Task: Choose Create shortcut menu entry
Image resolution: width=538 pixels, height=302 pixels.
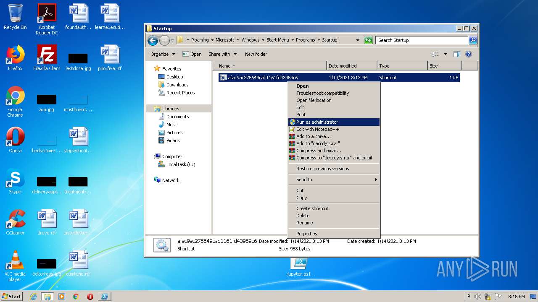Action: (x=334, y=208)
